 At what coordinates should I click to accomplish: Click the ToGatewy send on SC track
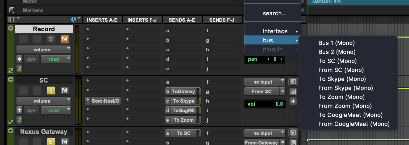[x=183, y=92]
